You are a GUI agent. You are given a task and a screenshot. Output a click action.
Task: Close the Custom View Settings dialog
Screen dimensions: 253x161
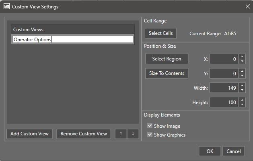(x=247, y=7)
